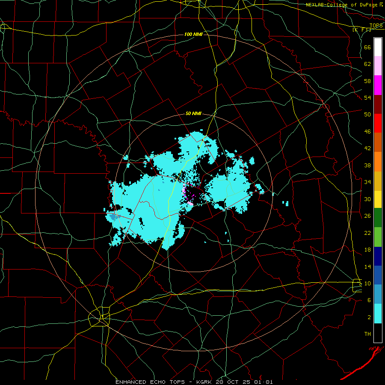
Task: Pick the cyan legend swatch
Action: click(x=378, y=314)
